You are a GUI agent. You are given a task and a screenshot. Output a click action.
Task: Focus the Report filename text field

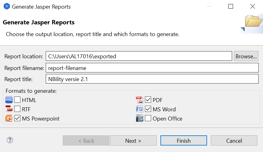pyautogui.click(x=152, y=68)
